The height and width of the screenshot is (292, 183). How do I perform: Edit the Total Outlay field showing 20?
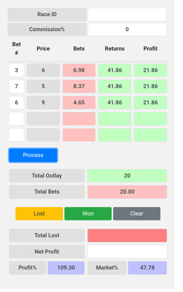pos(127,176)
